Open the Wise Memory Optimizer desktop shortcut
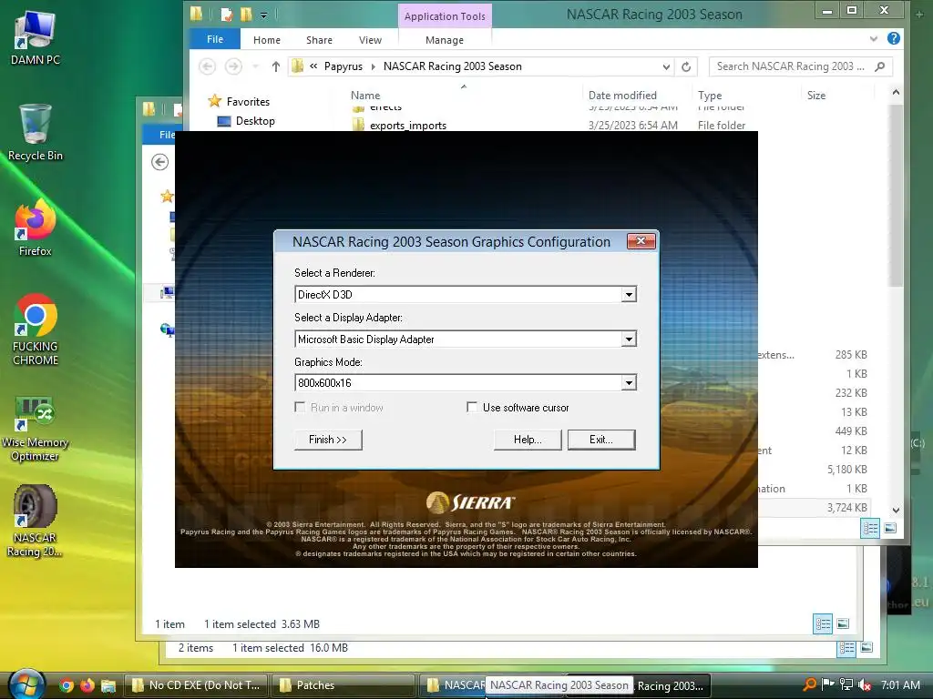The image size is (933, 699). pyautogui.click(x=36, y=430)
